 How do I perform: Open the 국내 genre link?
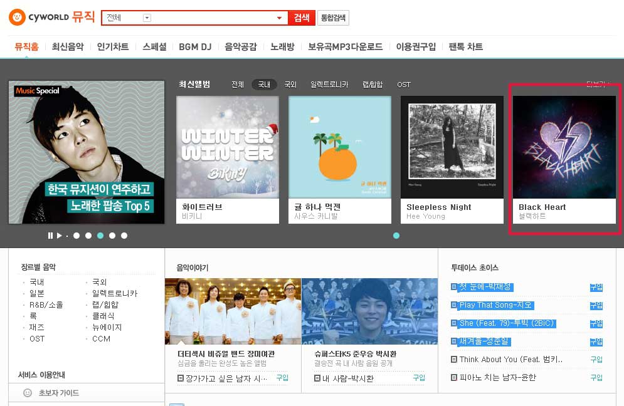[x=36, y=283]
